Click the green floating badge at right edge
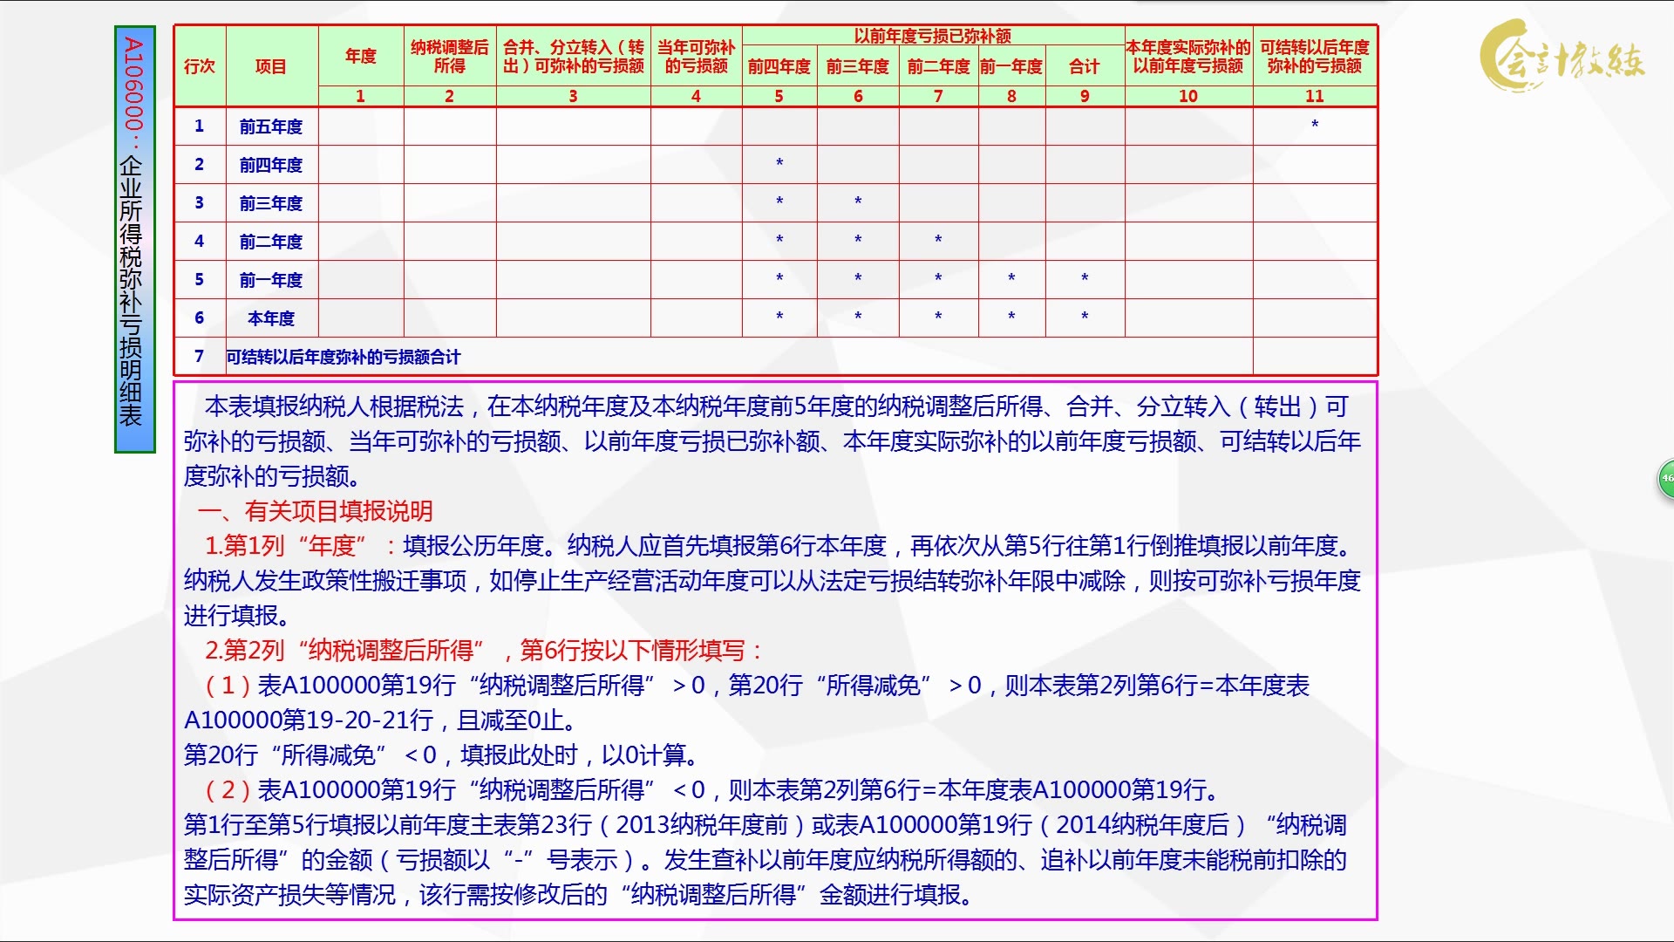Screen dimensions: 1674x942 pyautogui.click(x=1665, y=479)
